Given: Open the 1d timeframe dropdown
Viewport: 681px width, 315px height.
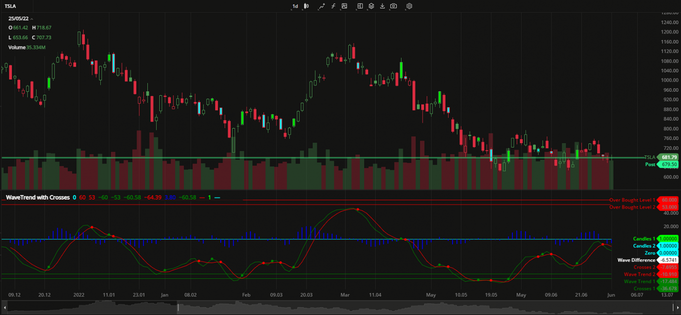Looking at the screenshot, I should click(x=295, y=6).
